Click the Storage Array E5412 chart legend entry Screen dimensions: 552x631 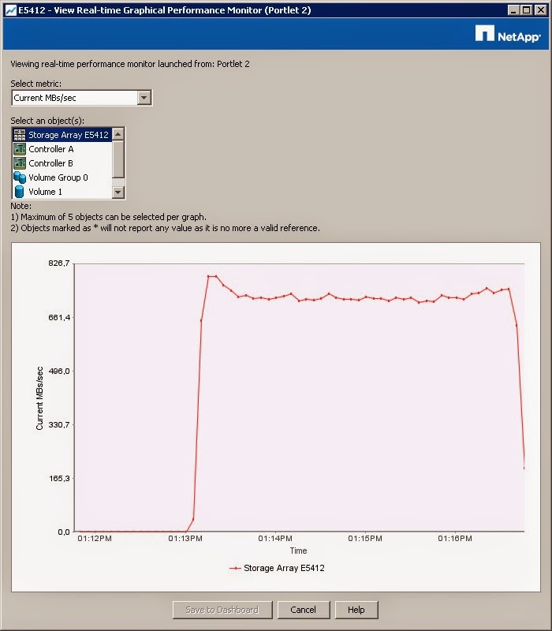[x=277, y=568]
